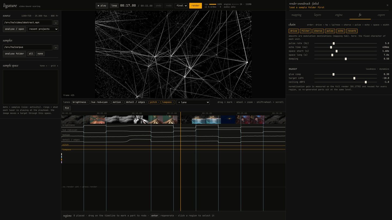Click the samples folder path field

tap(27, 47)
